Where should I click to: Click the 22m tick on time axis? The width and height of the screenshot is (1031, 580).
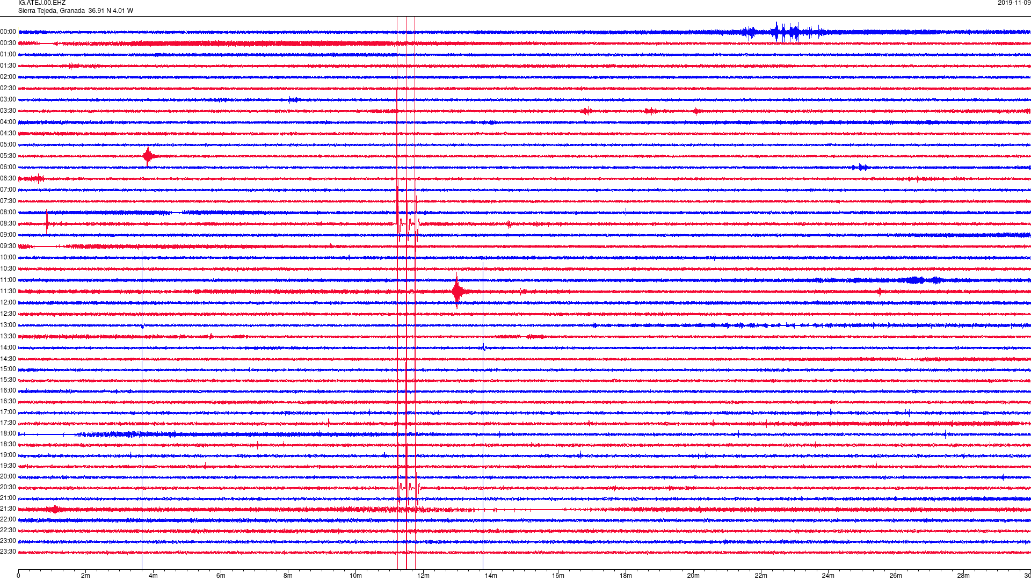point(761,576)
